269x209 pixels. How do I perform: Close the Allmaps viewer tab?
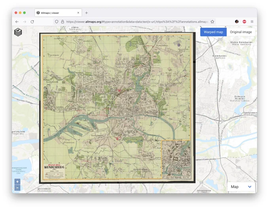coord(78,13)
